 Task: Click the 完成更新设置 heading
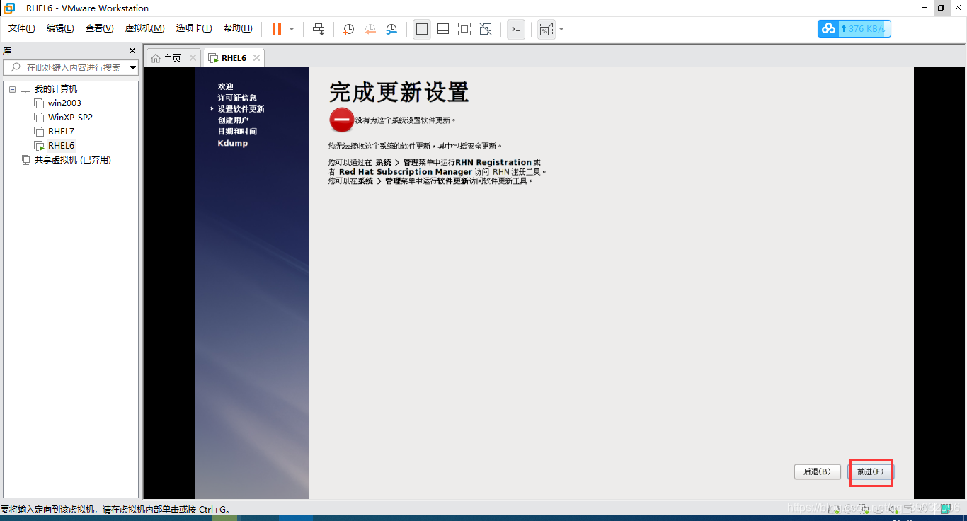pyautogui.click(x=399, y=93)
